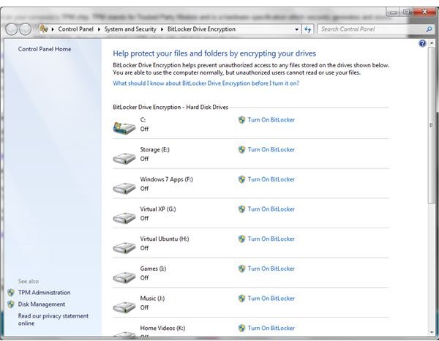Click the Music (J:) drive icon

(124, 307)
